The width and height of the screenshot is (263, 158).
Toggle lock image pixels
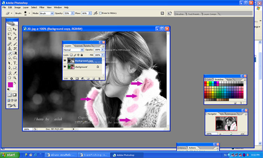75,55
